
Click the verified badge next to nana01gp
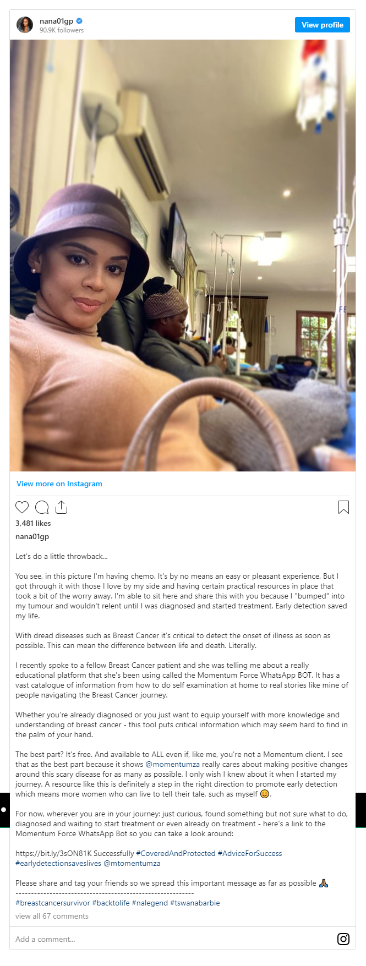point(79,21)
